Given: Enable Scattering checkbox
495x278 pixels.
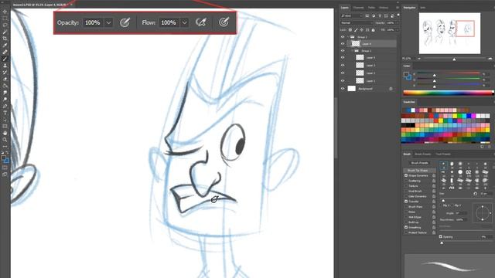Looking at the screenshot, I should coord(406,181).
